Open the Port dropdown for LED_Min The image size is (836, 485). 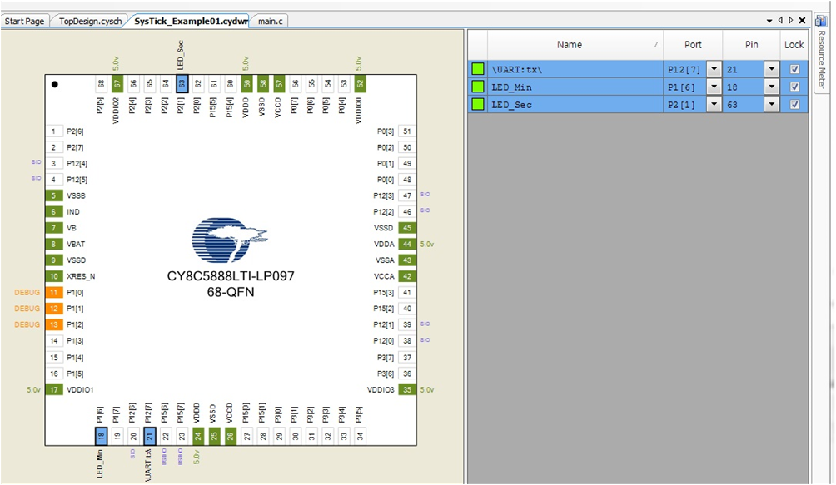click(714, 87)
